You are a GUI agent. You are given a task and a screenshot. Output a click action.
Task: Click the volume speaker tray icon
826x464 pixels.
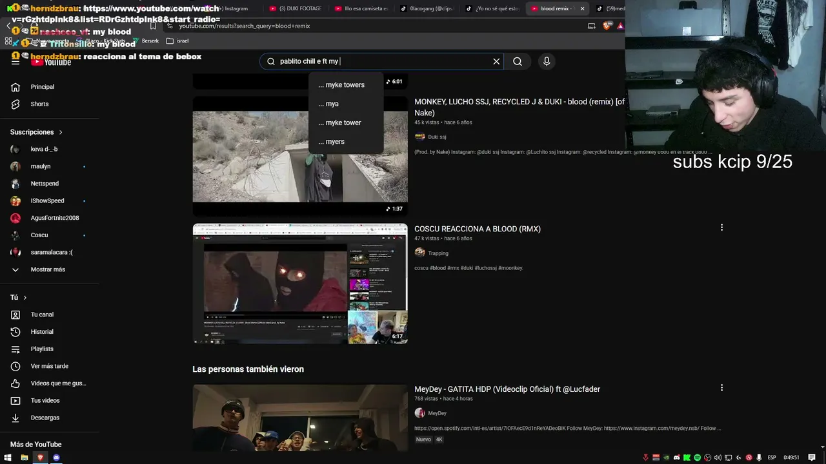718,458
